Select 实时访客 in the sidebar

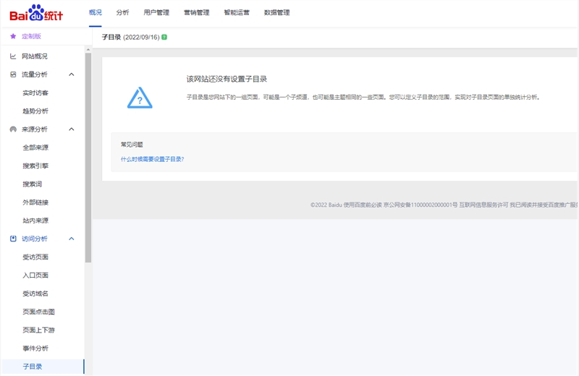pos(35,93)
